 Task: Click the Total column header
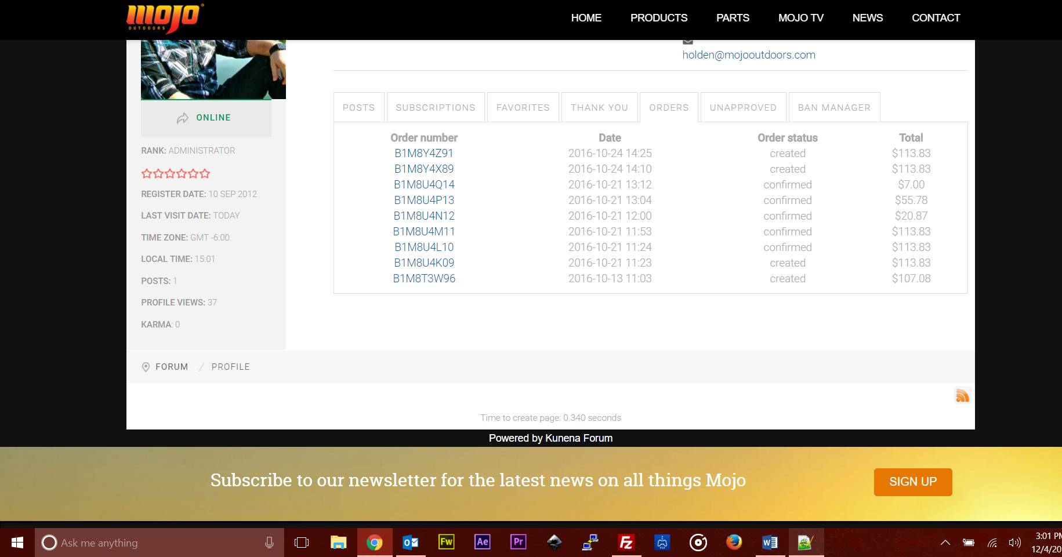(x=911, y=137)
